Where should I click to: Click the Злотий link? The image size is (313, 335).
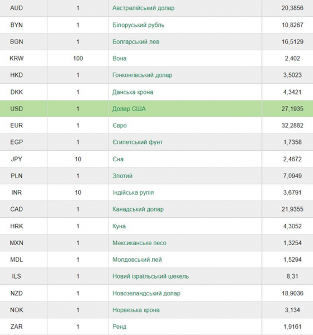coord(122,176)
